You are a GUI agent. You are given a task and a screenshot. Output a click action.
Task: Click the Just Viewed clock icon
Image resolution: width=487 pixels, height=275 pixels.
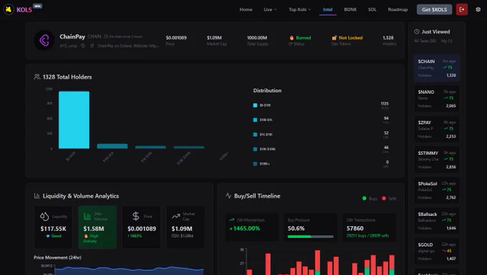tap(417, 32)
